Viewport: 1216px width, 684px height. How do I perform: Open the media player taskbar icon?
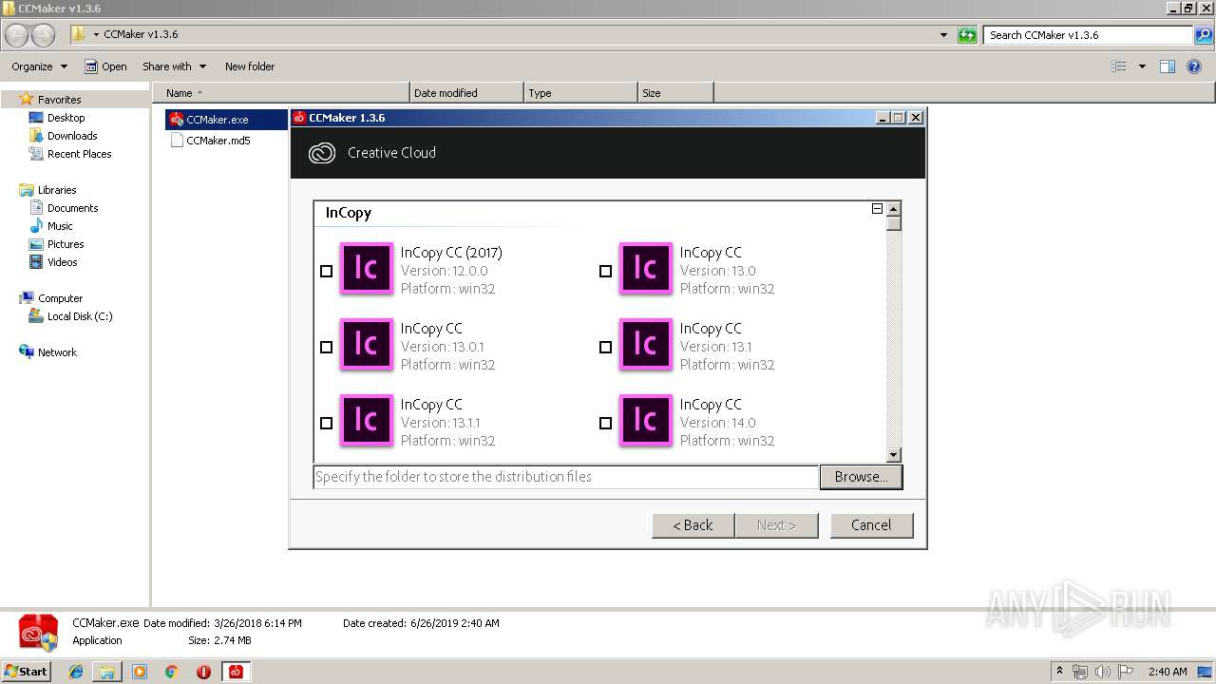click(140, 672)
